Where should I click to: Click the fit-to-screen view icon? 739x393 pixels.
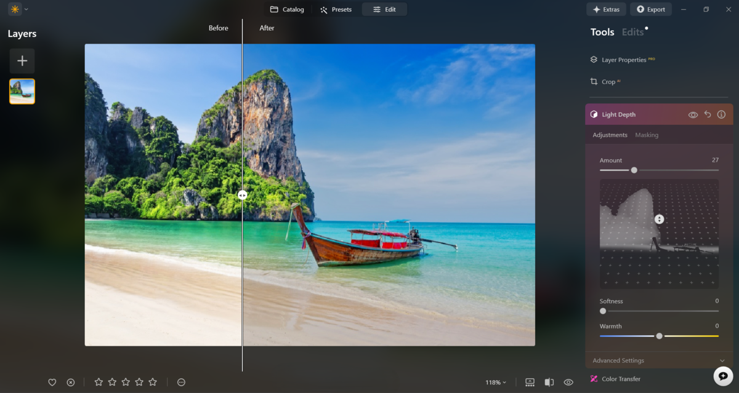[x=530, y=383]
